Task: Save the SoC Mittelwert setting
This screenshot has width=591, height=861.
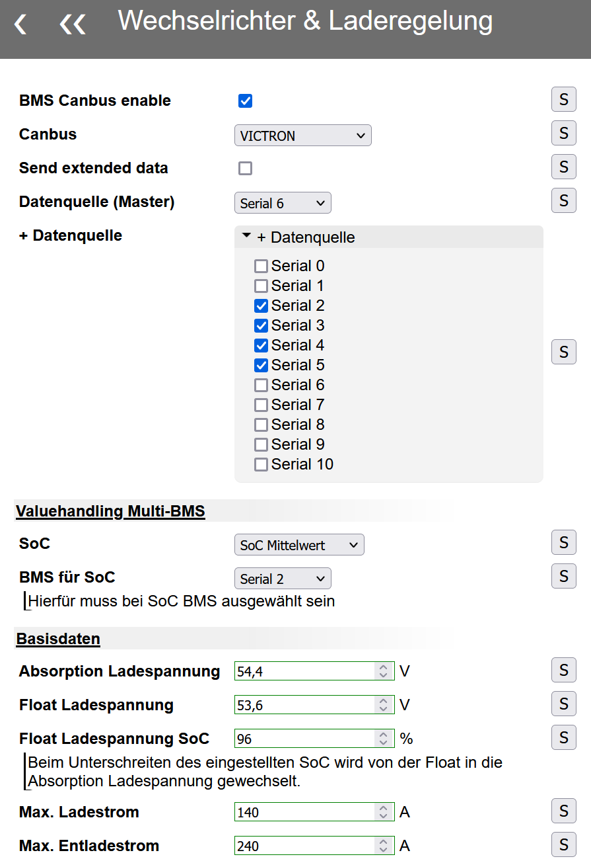Action: click(x=563, y=543)
